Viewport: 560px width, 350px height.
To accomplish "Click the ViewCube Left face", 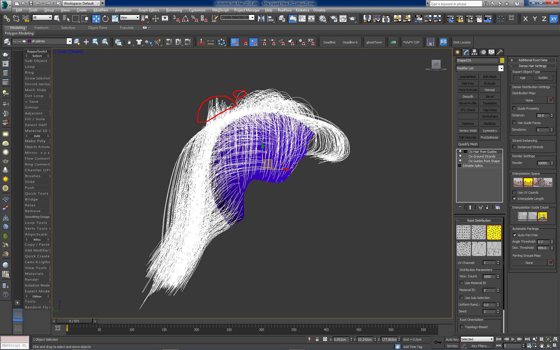I will coord(436,64).
